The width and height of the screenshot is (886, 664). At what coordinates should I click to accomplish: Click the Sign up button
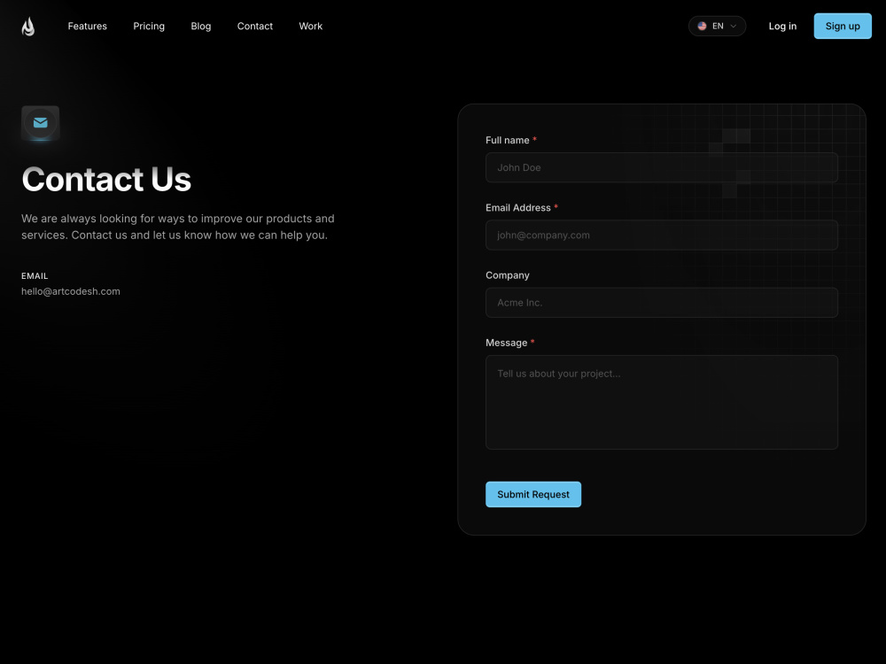(843, 26)
